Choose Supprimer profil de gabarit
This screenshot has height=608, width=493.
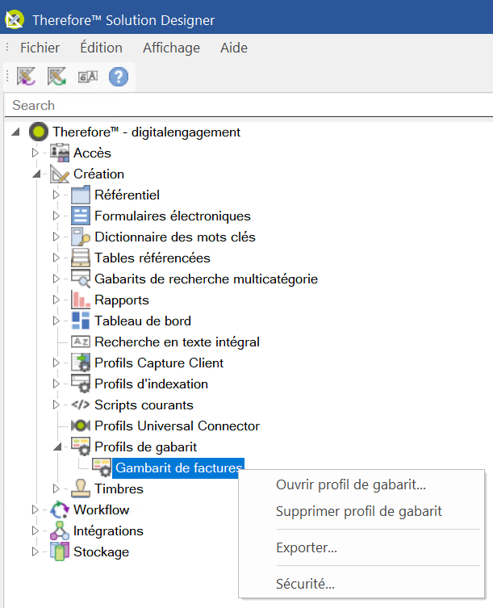[361, 511]
